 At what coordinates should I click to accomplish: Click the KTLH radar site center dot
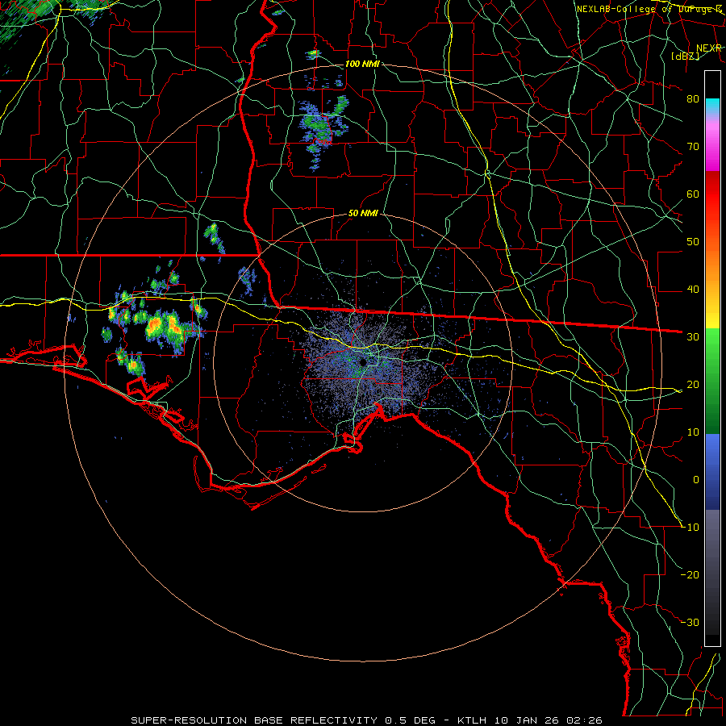[x=363, y=362]
